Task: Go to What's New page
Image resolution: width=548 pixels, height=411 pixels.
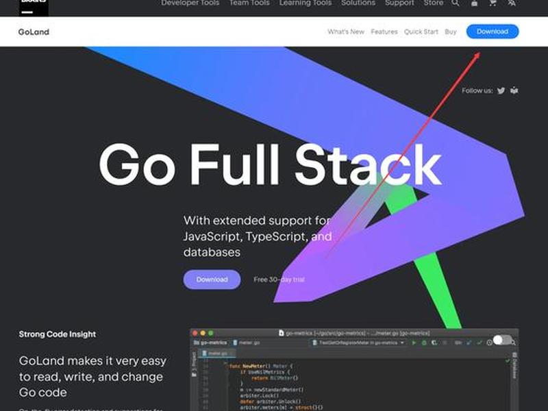Action: point(346,32)
